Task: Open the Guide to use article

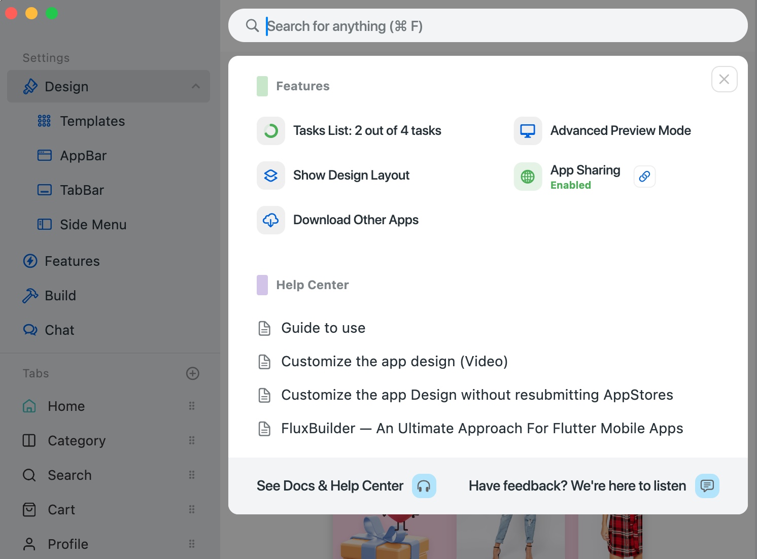Action: click(x=323, y=328)
